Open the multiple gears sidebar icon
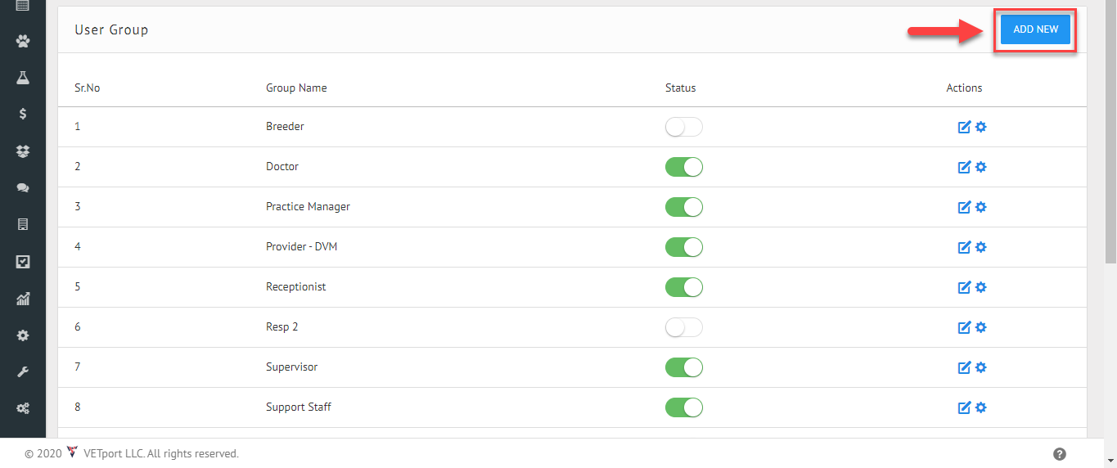This screenshot has height=468, width=1117. (23, 408)
